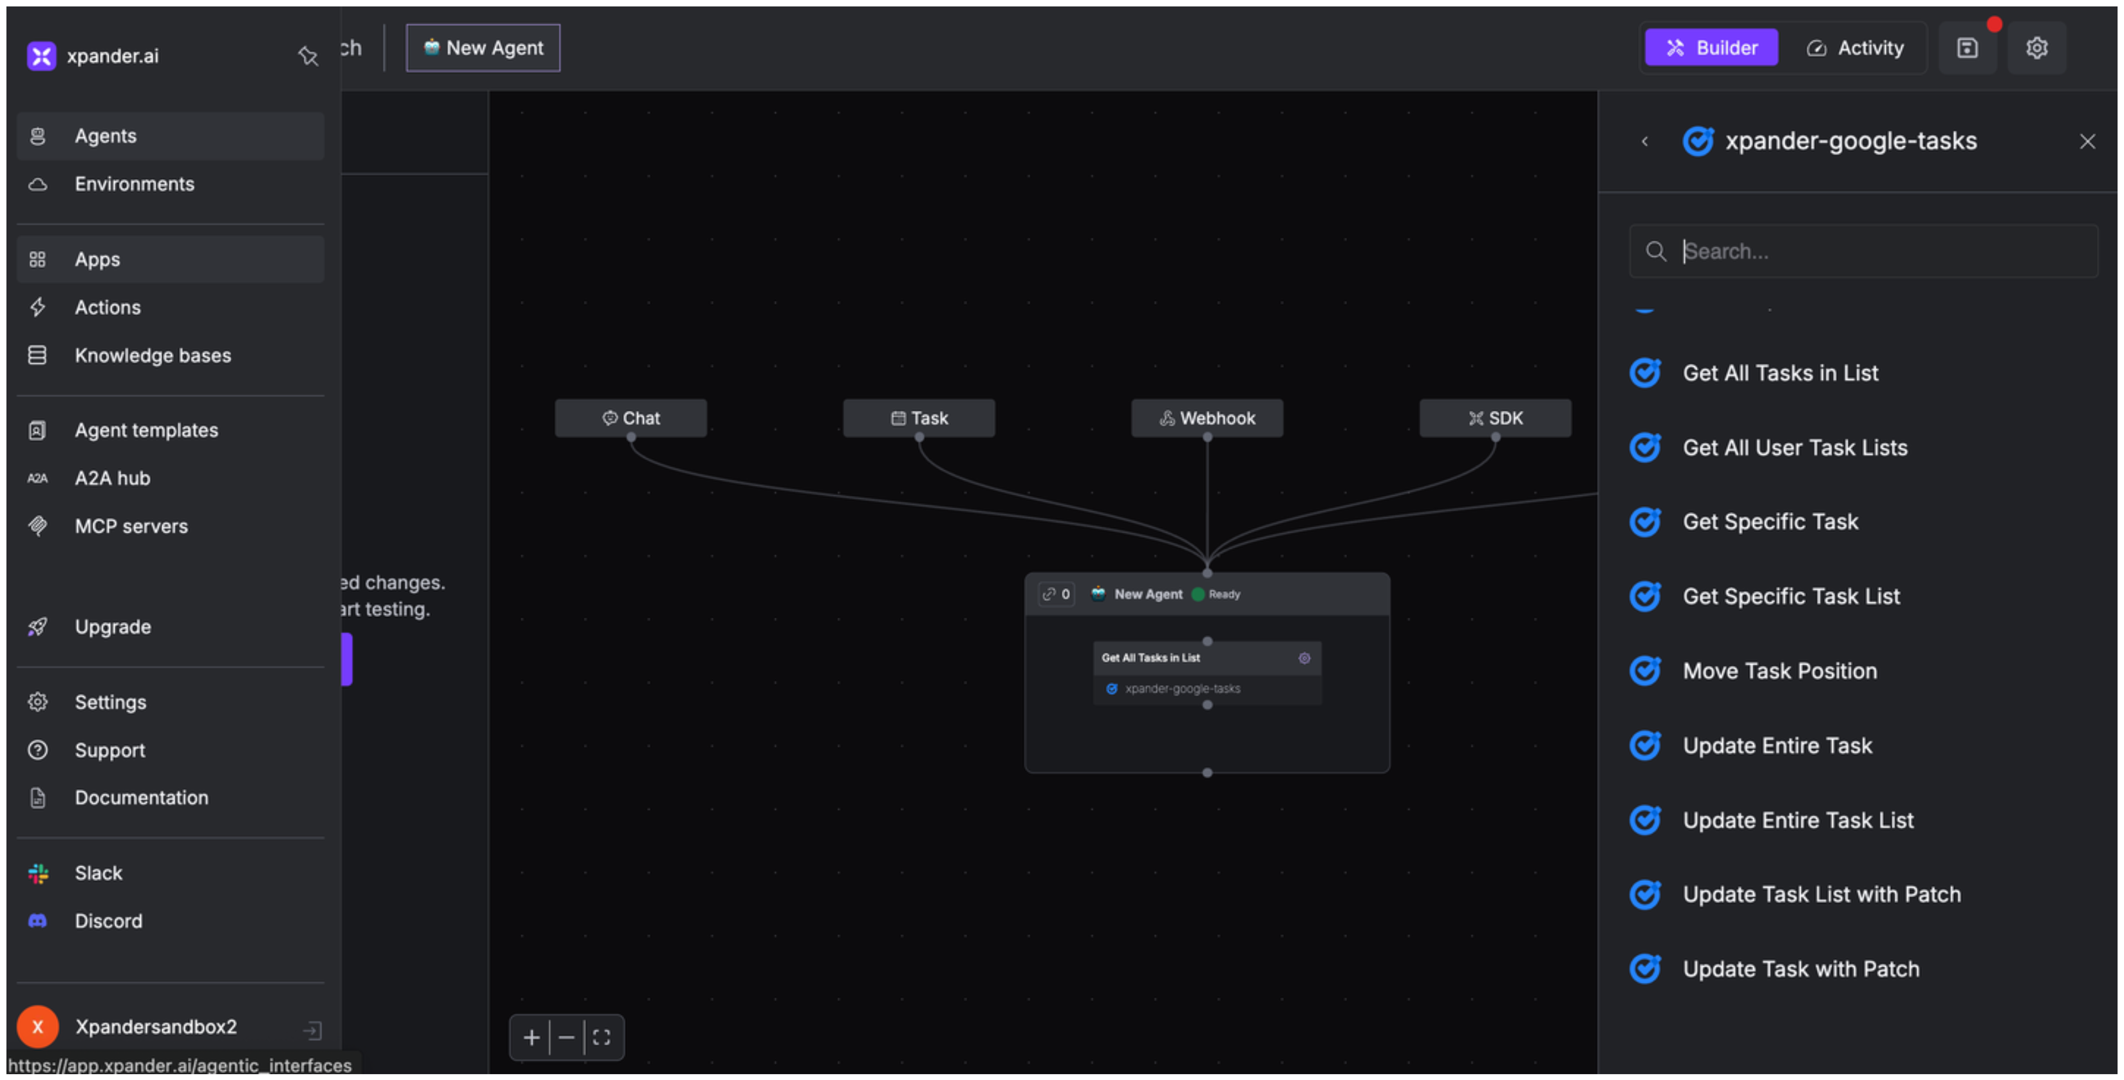Select the Update Task with Patch action
This screenshot has width=2124, height=1080.
pyautogui.click(x=1800, y=969)
